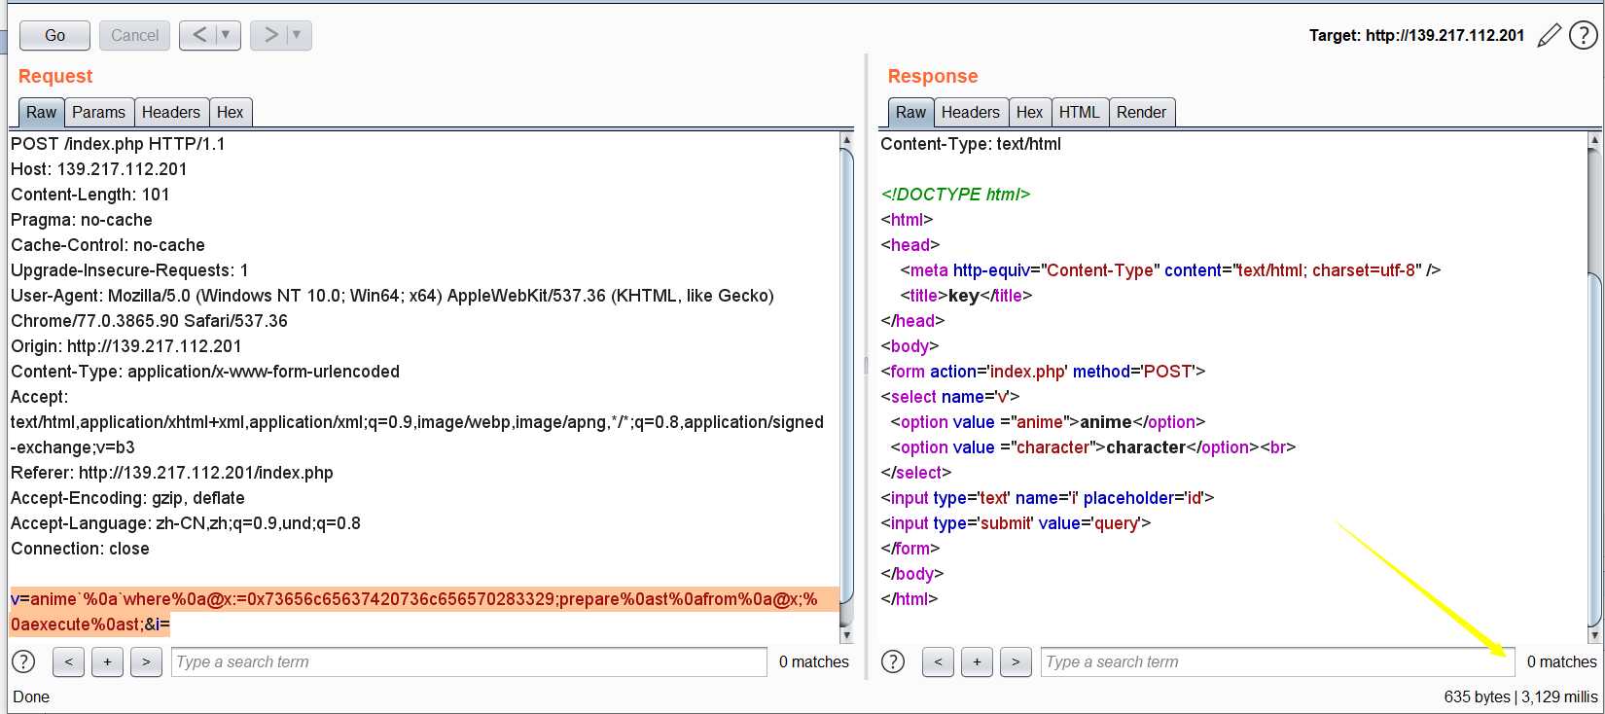
Task: Click the 'Host: 139.217.112.201' header line
Action: coord(98,169)
